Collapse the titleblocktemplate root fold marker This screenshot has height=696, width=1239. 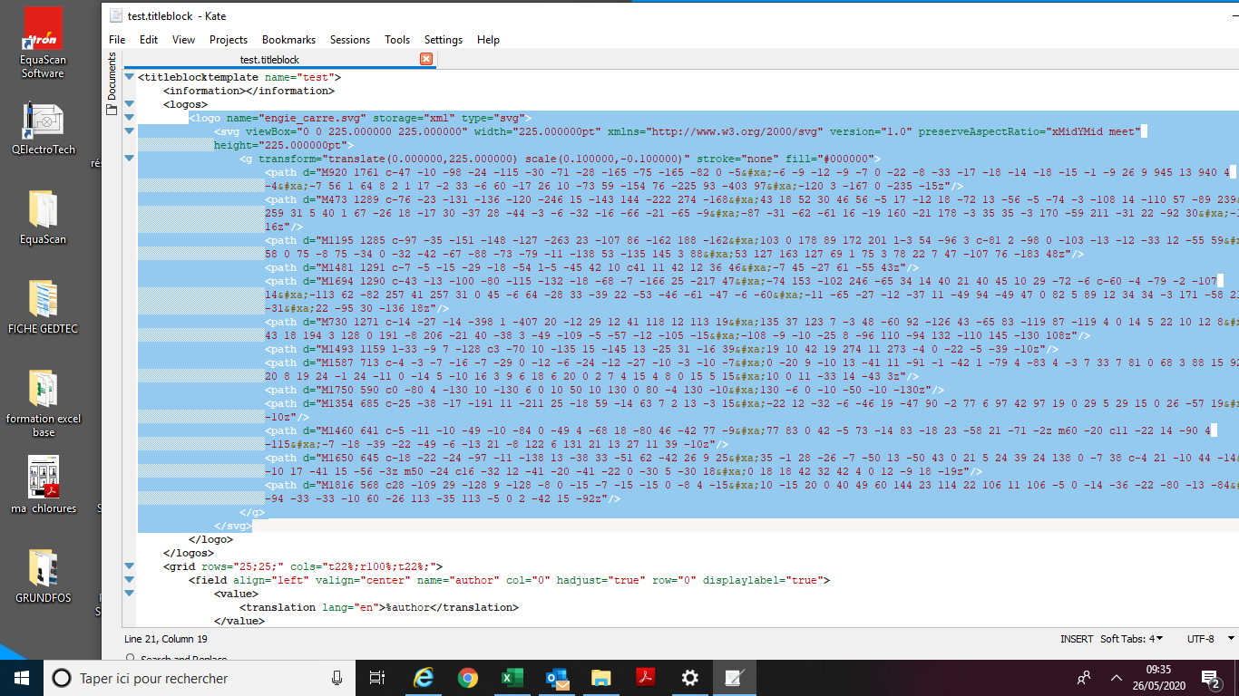coord(129,77)
